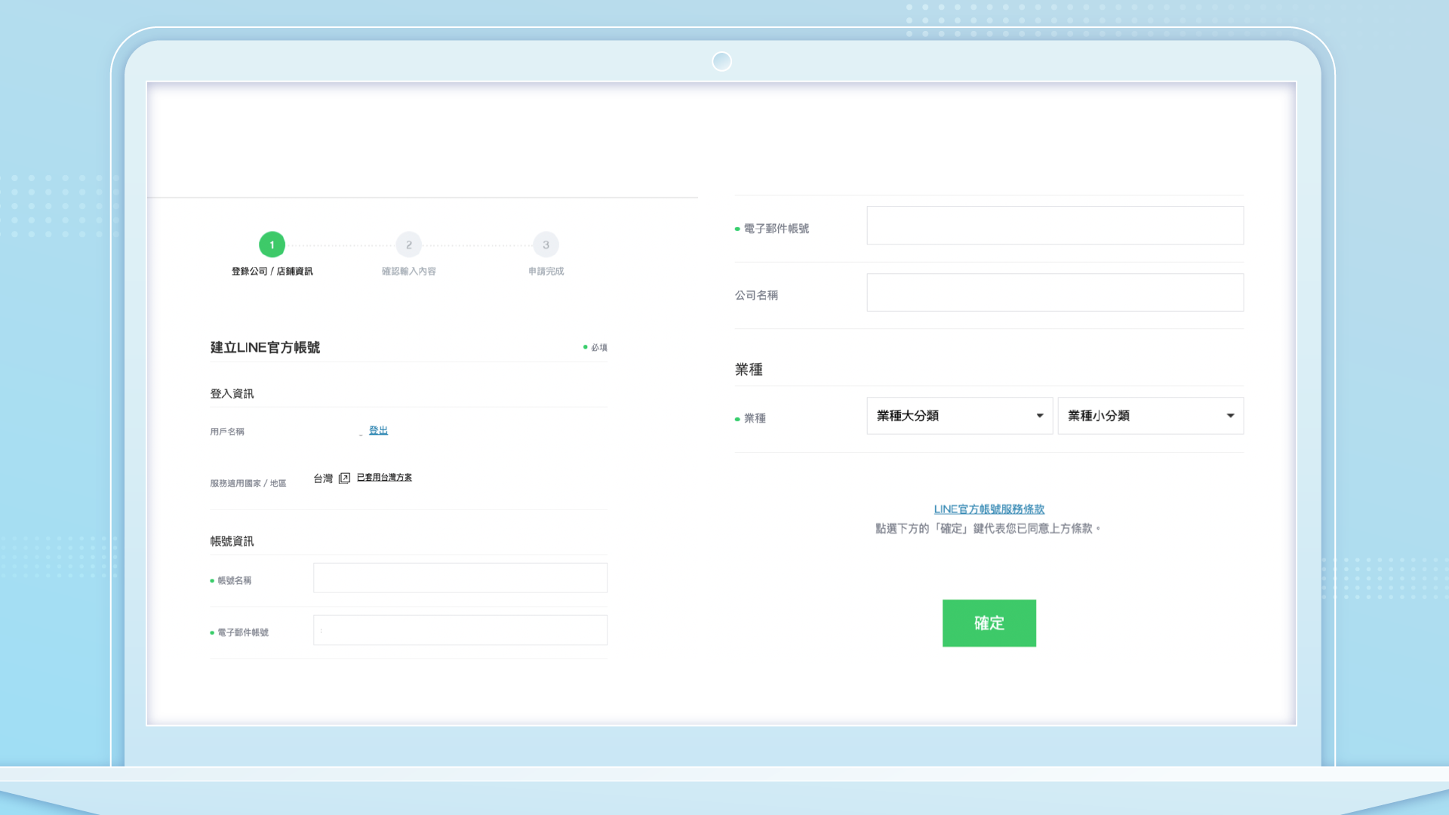1449x815 pixels.
Task: Click the green step 1 circle
Action: coord(272,244)
